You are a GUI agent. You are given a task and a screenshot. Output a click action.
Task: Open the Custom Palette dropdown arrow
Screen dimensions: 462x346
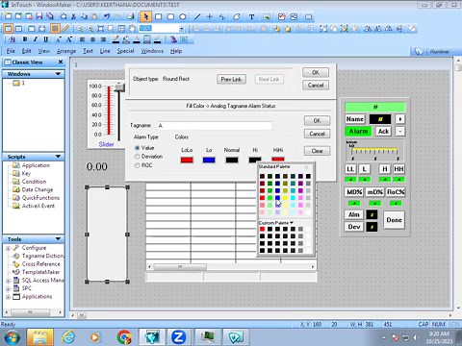[292, 222]
